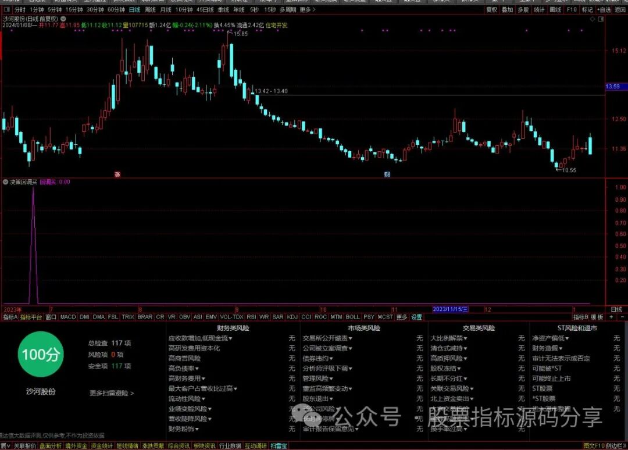The width and height of the screenshot is (628, 450).
Task: Select the 日线 daily period
Action: 134,10
